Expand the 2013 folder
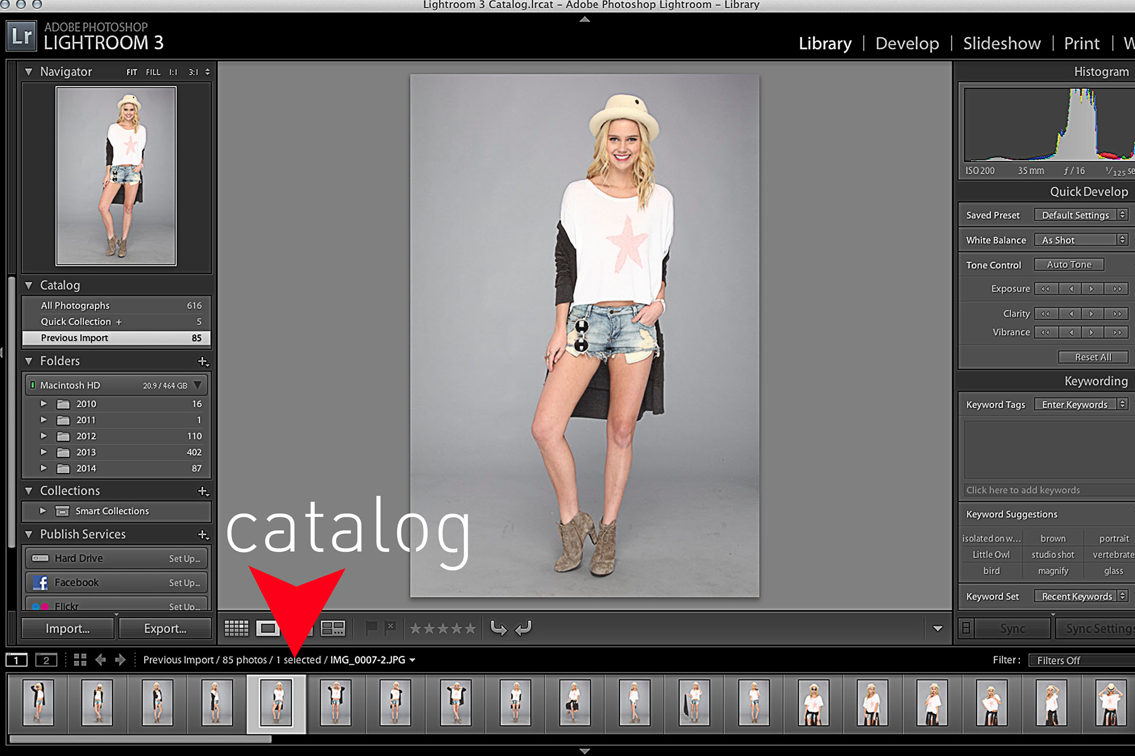The width and height of the screenshot is (1135, 756). coord(44,452)
